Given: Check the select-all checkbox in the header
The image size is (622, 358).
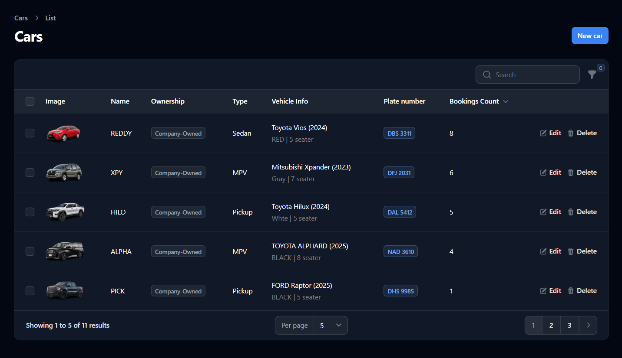Looking at the screenshot, I should point(30,101).
